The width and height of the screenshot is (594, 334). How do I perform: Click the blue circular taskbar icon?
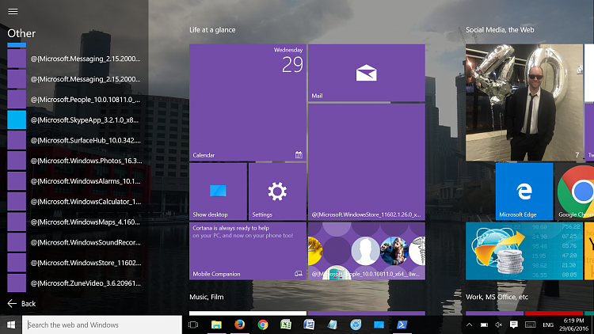click(356, 325)
